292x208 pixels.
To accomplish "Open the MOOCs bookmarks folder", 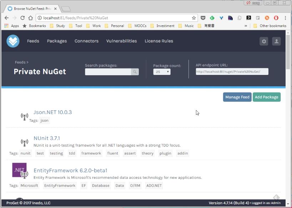I will [x=137, y=26].
